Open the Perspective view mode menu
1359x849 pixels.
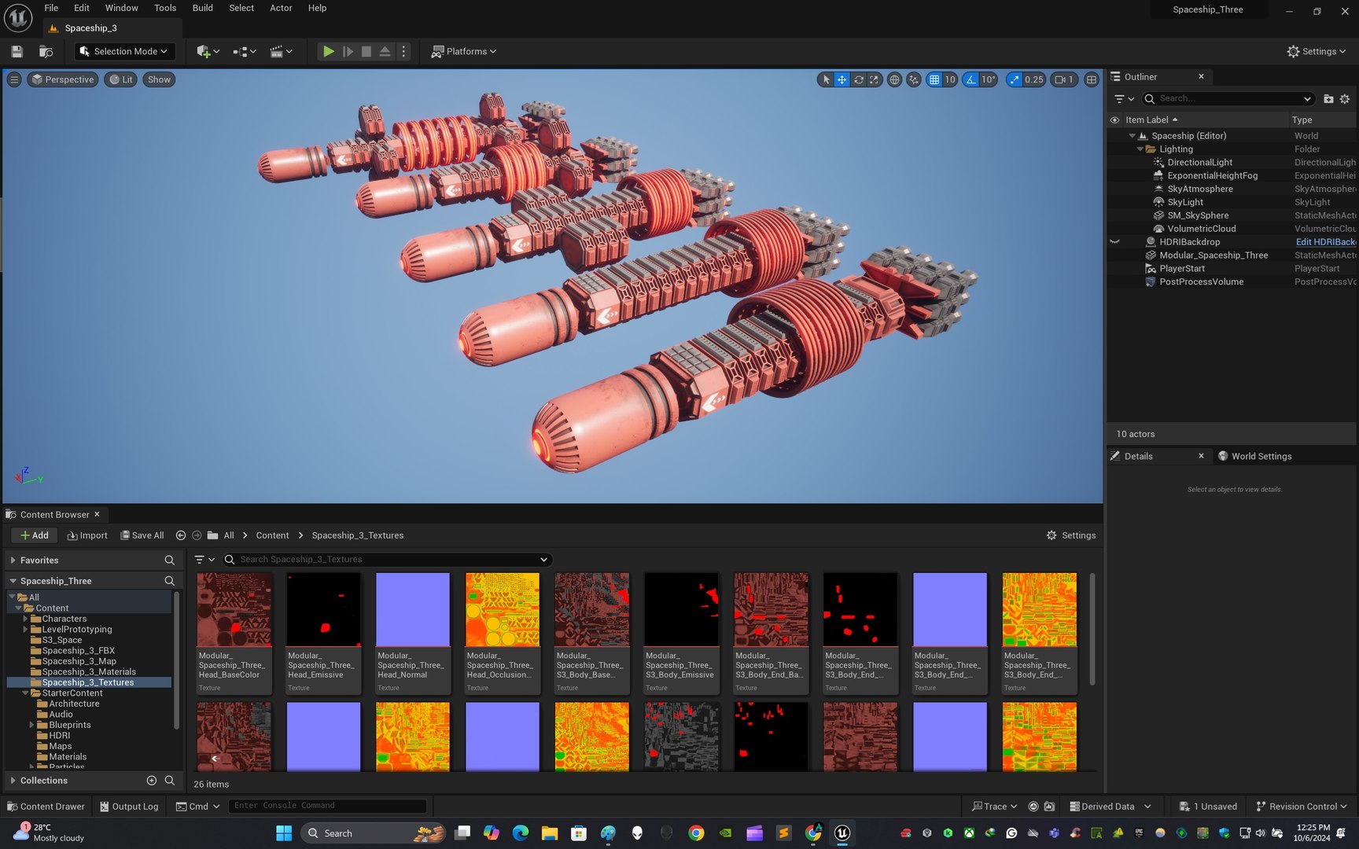point(63,79)
